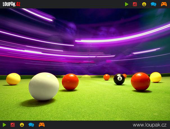The height and width of the screenshot is (129, 170).
Task: Open the red camera icon in bottom bar
Action: (13, 125)
